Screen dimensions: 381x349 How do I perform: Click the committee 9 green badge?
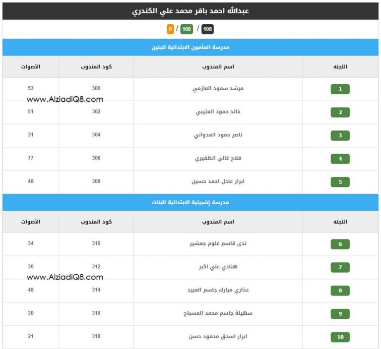(x=340, y=314)
